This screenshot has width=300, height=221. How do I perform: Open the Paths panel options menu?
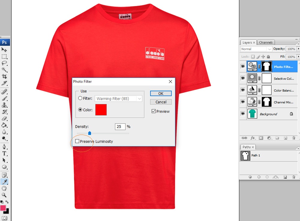(x=298, y=148)
